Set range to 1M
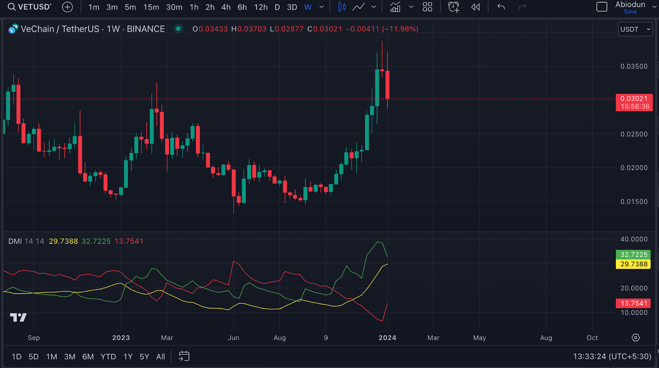The image size is (659, 368). [x=51, y=357]
